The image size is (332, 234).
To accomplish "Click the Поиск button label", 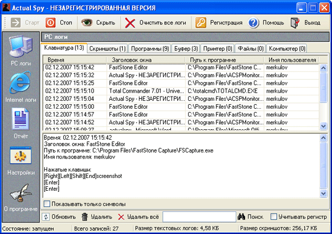I will click(x=255, y=217).
